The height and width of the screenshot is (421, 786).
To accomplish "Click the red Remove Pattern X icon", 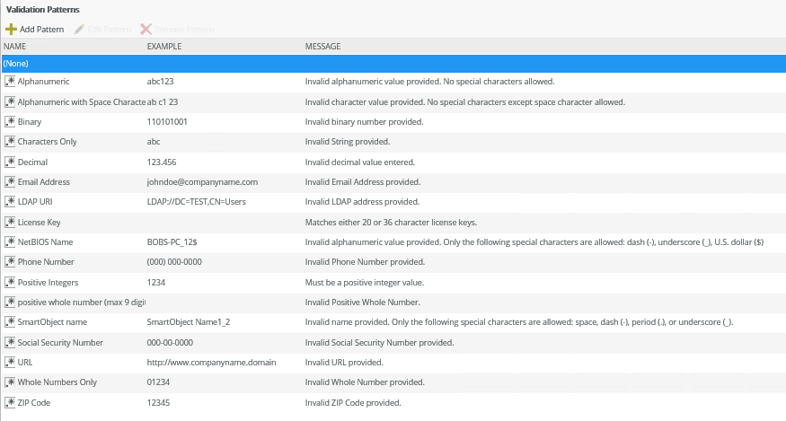I will (146, 30).
